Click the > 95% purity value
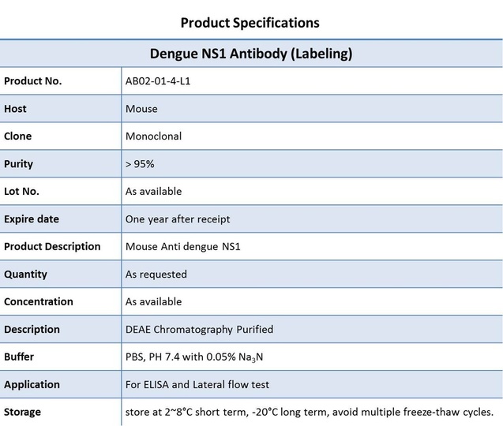Viewport: 503px width, 426px height. 140,164
